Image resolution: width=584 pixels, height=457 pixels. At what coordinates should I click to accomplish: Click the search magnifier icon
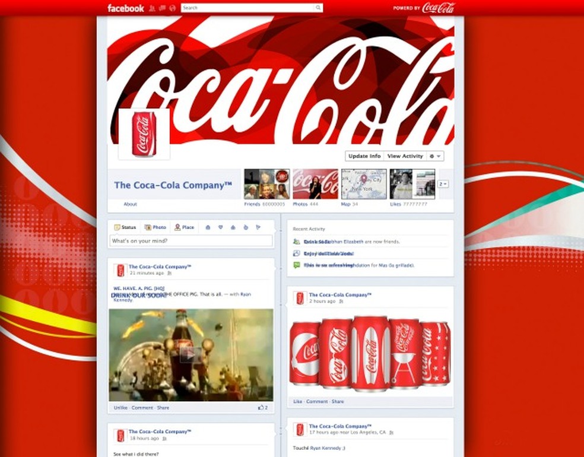318,8
